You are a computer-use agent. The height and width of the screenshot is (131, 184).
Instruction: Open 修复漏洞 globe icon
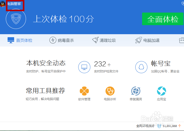pos(136,91)
